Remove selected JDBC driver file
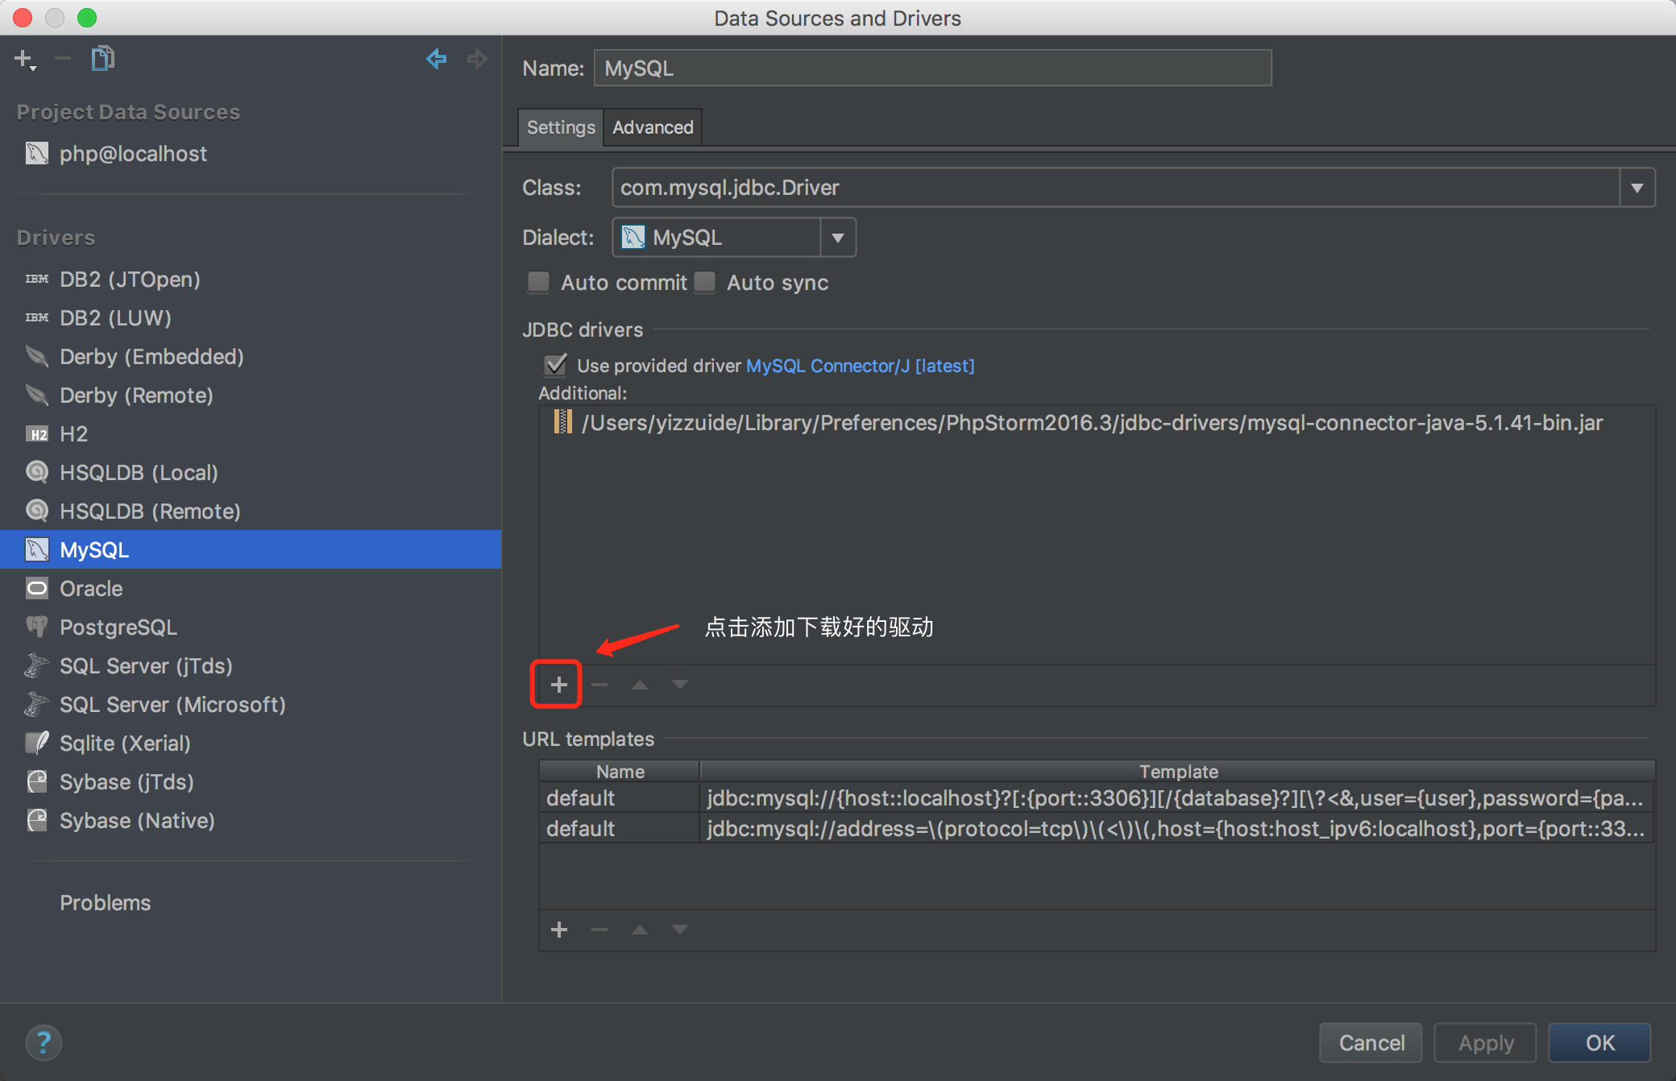1676x1081 pixels. (599, 685)
